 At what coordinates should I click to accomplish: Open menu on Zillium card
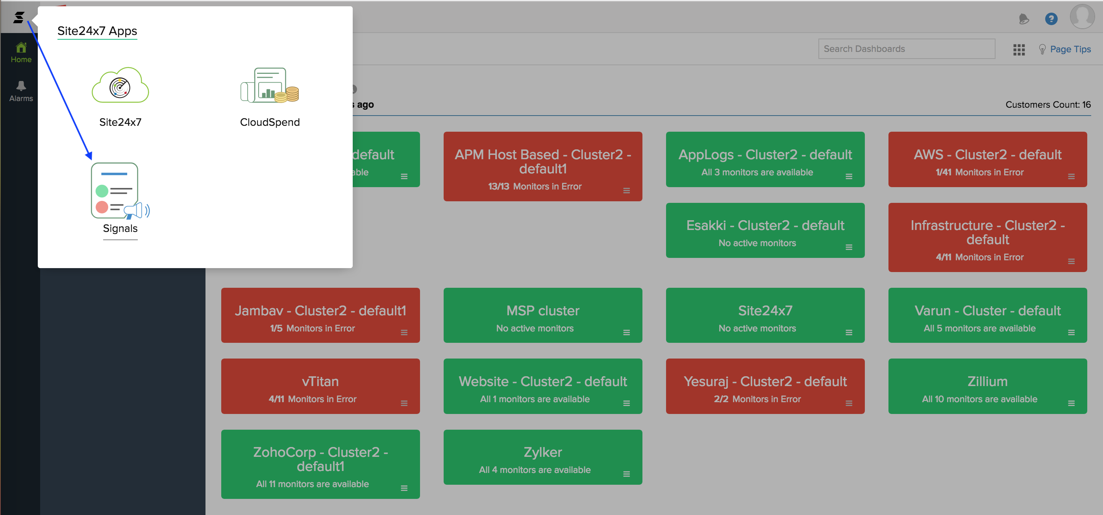(x=1071, y=403)
